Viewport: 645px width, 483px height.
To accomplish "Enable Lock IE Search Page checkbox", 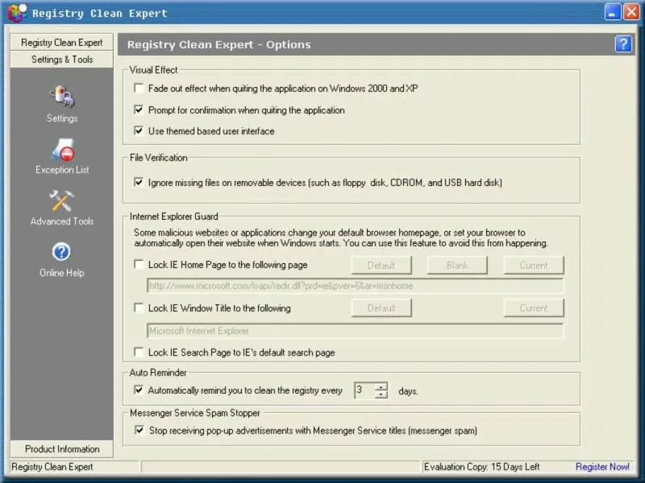I will 139,352.
